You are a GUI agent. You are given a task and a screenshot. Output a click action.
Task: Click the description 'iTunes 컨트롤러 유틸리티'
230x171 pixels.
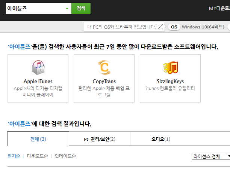coord(170,88)
